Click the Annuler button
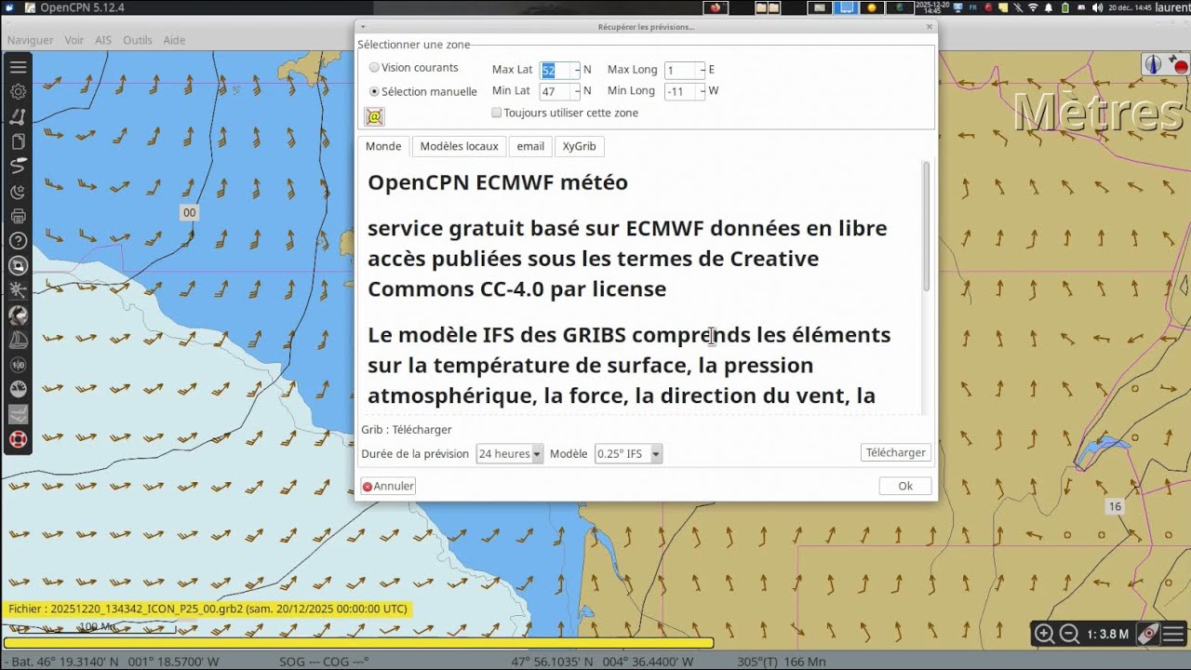Image resolution: width=1191 pixels, height=670 pixels. pos(388,486)
